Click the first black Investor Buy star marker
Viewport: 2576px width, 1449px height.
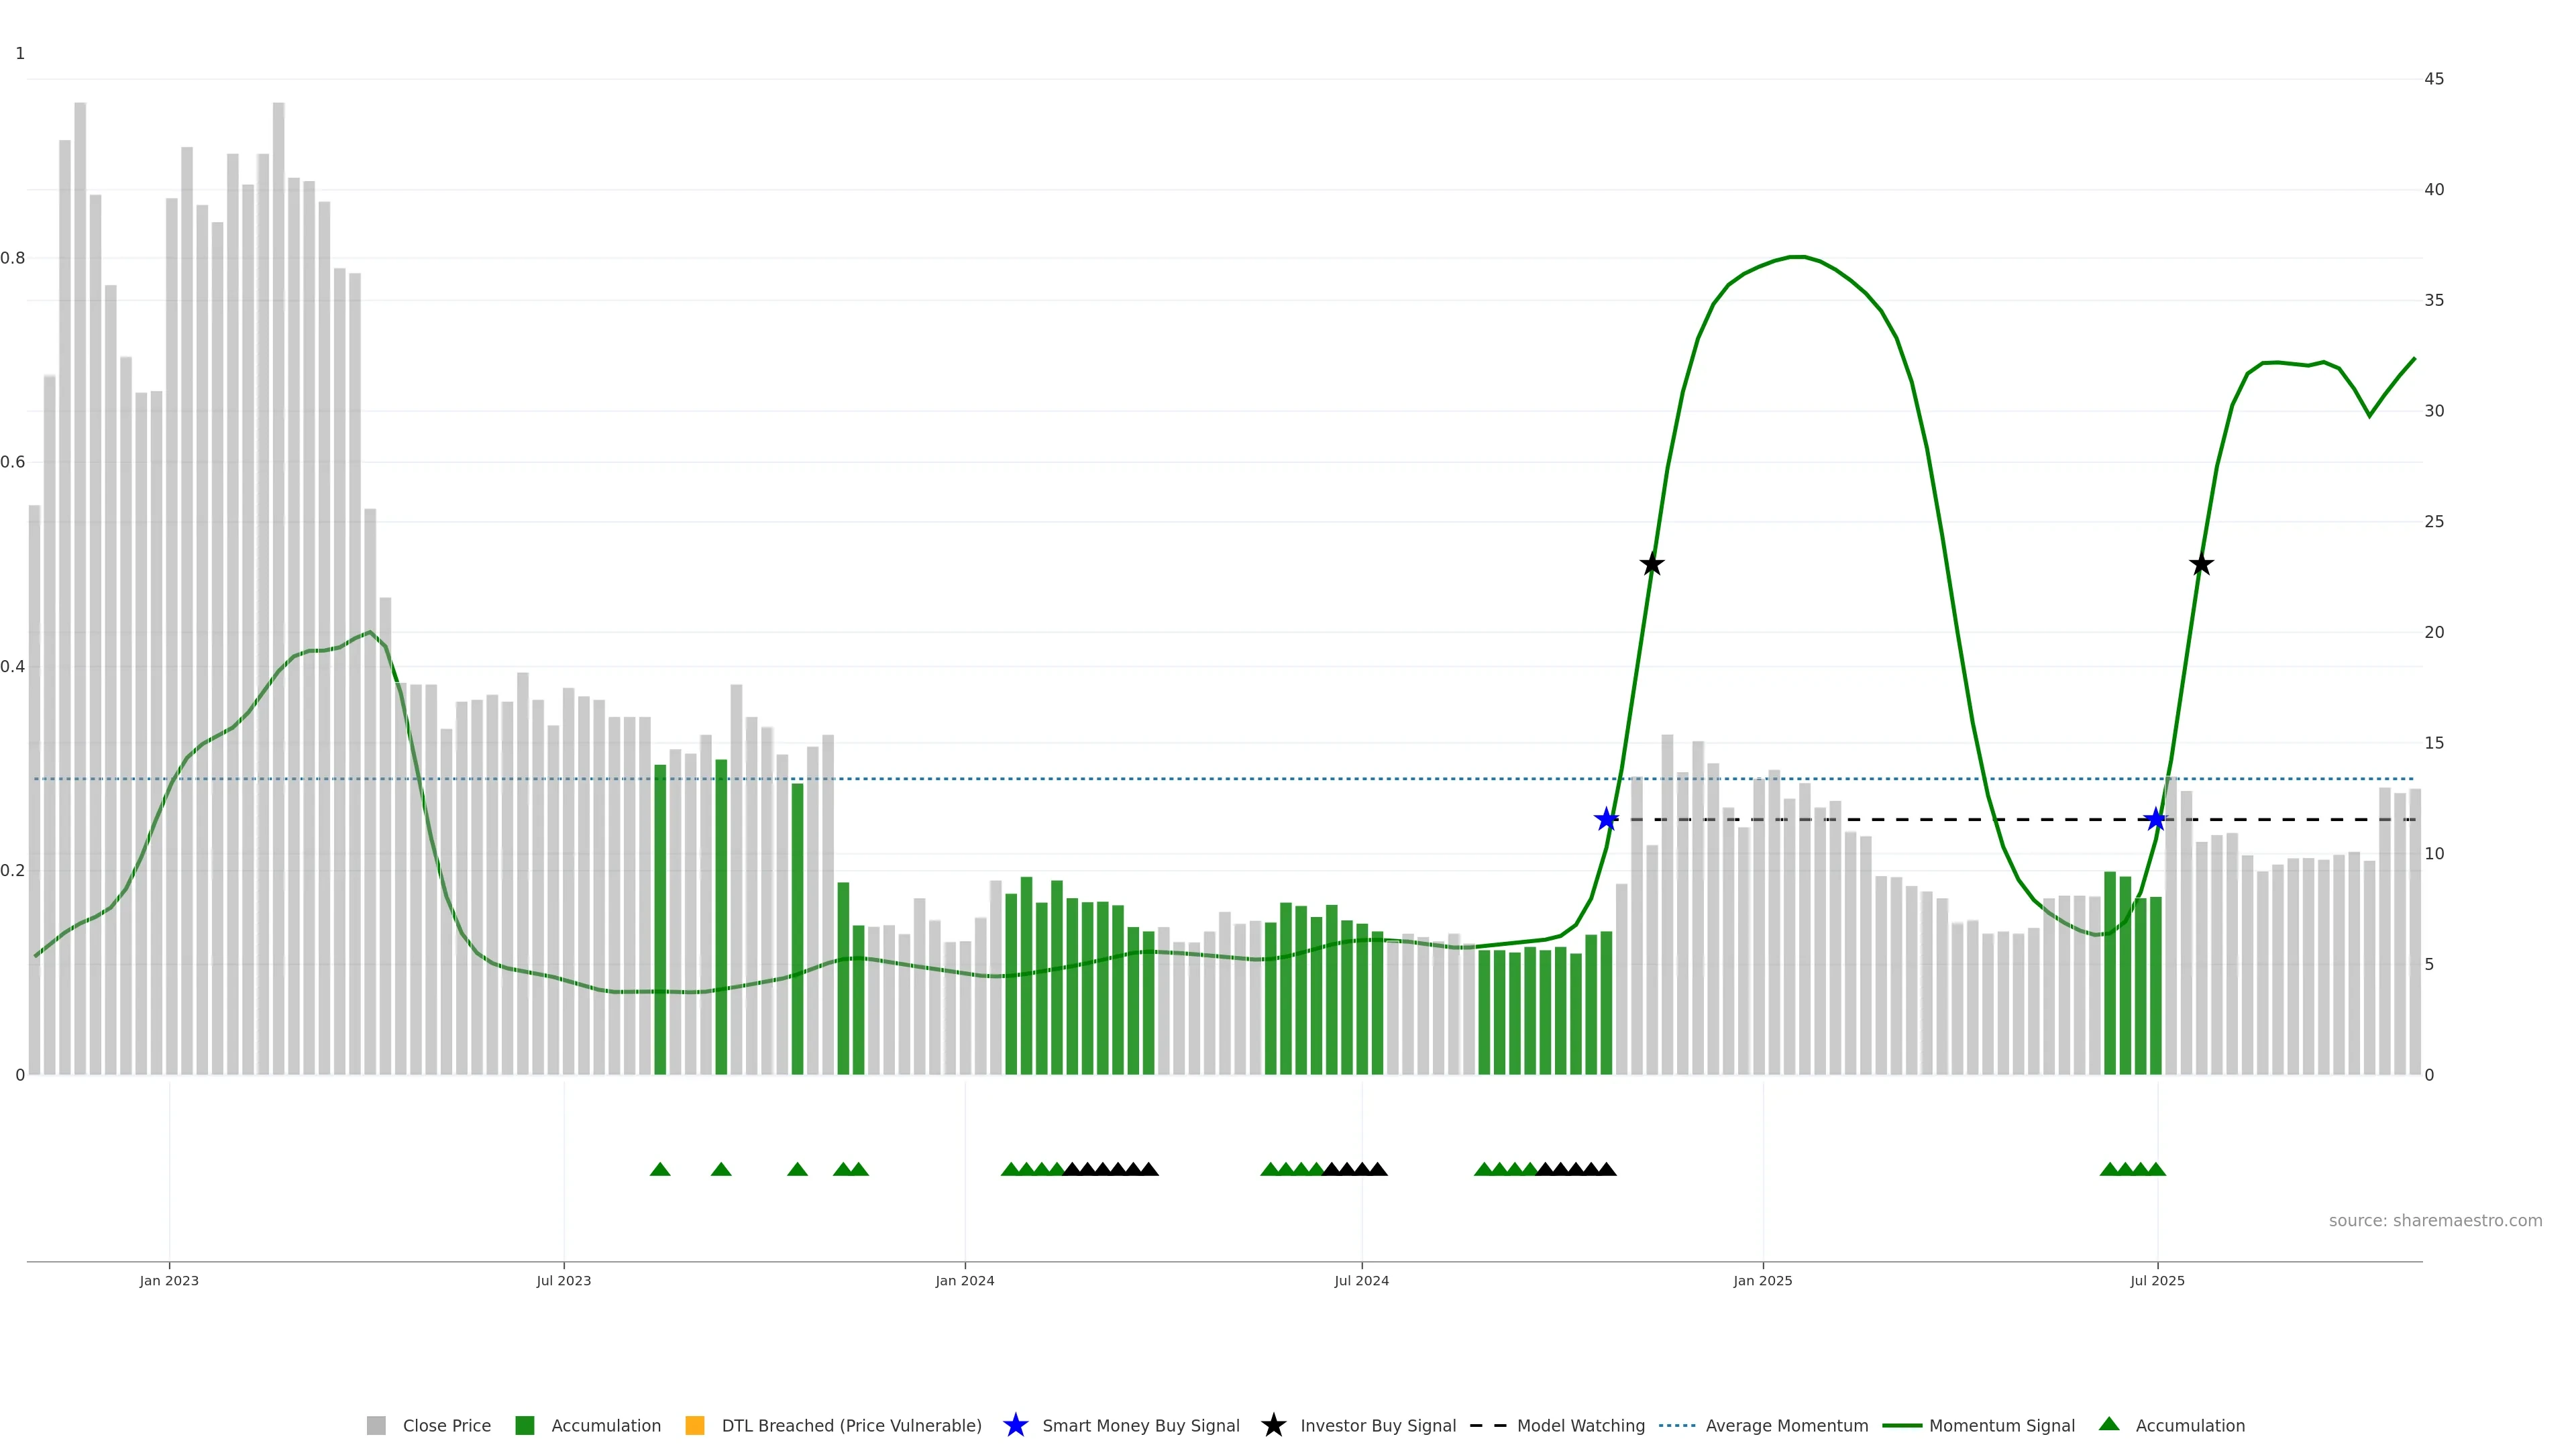point(1652,565)
